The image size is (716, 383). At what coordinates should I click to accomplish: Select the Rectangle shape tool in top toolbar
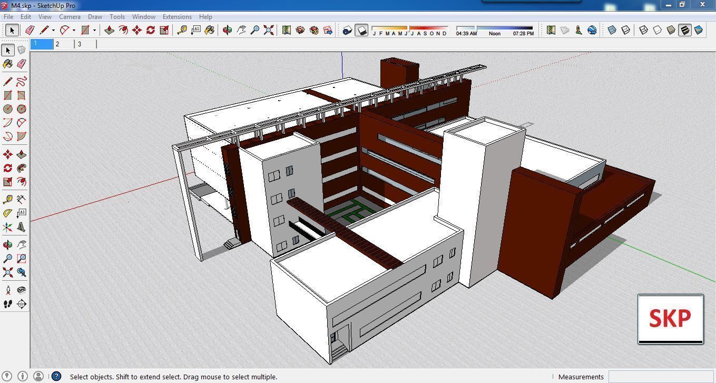85,30
